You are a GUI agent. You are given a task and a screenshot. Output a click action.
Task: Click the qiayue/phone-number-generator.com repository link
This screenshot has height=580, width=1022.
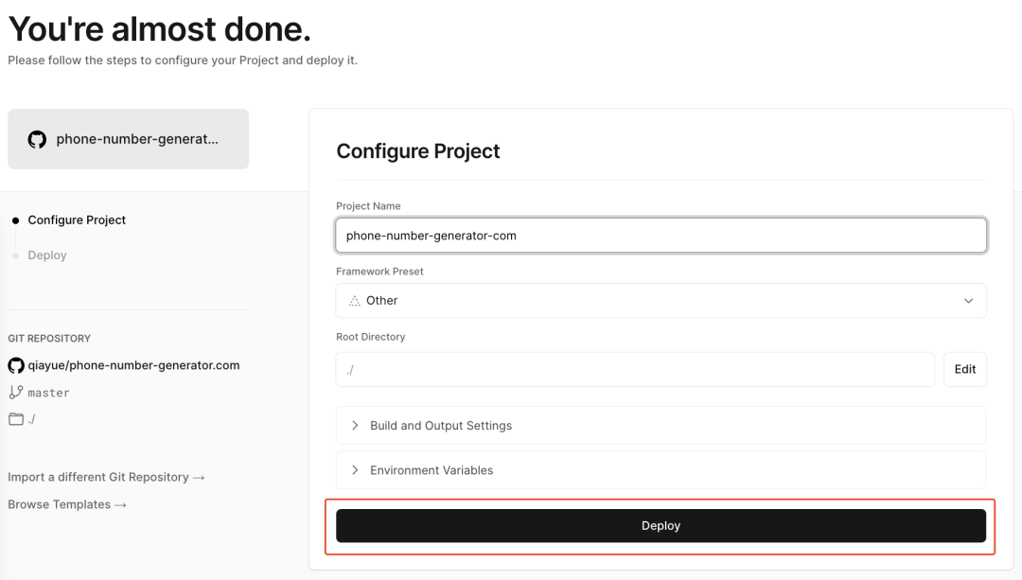(x=133, y=365)
